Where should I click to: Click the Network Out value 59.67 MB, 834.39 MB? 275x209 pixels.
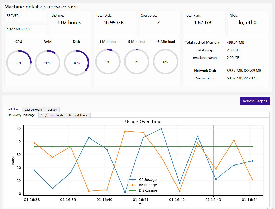pos(244,71)
